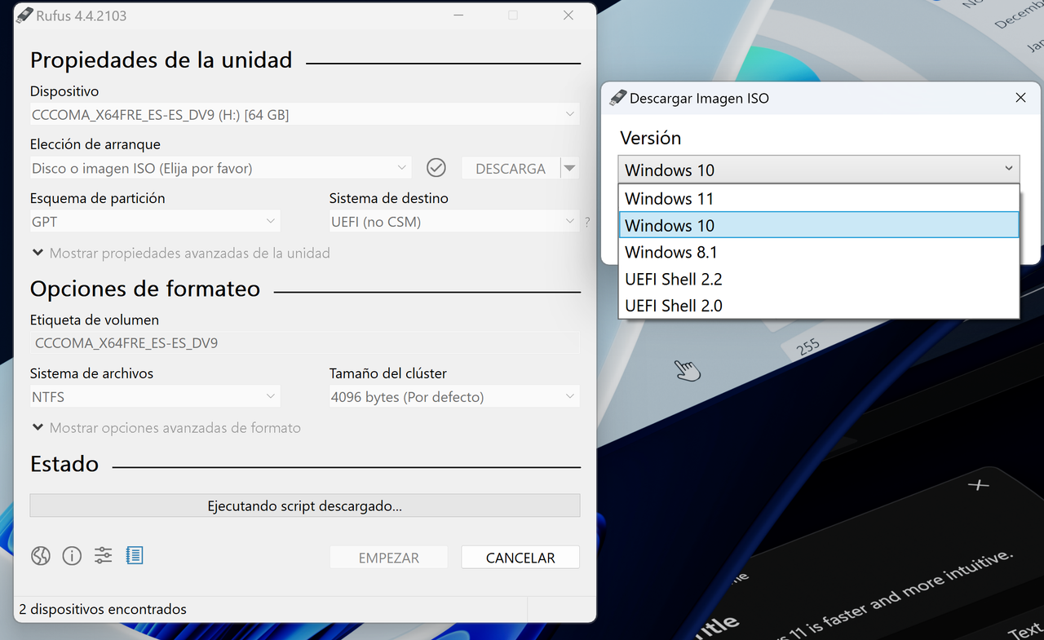The width and height of the screenshot is (1044, 640).
Task: Open the log with the notebook icon
Action: [134, 555]
